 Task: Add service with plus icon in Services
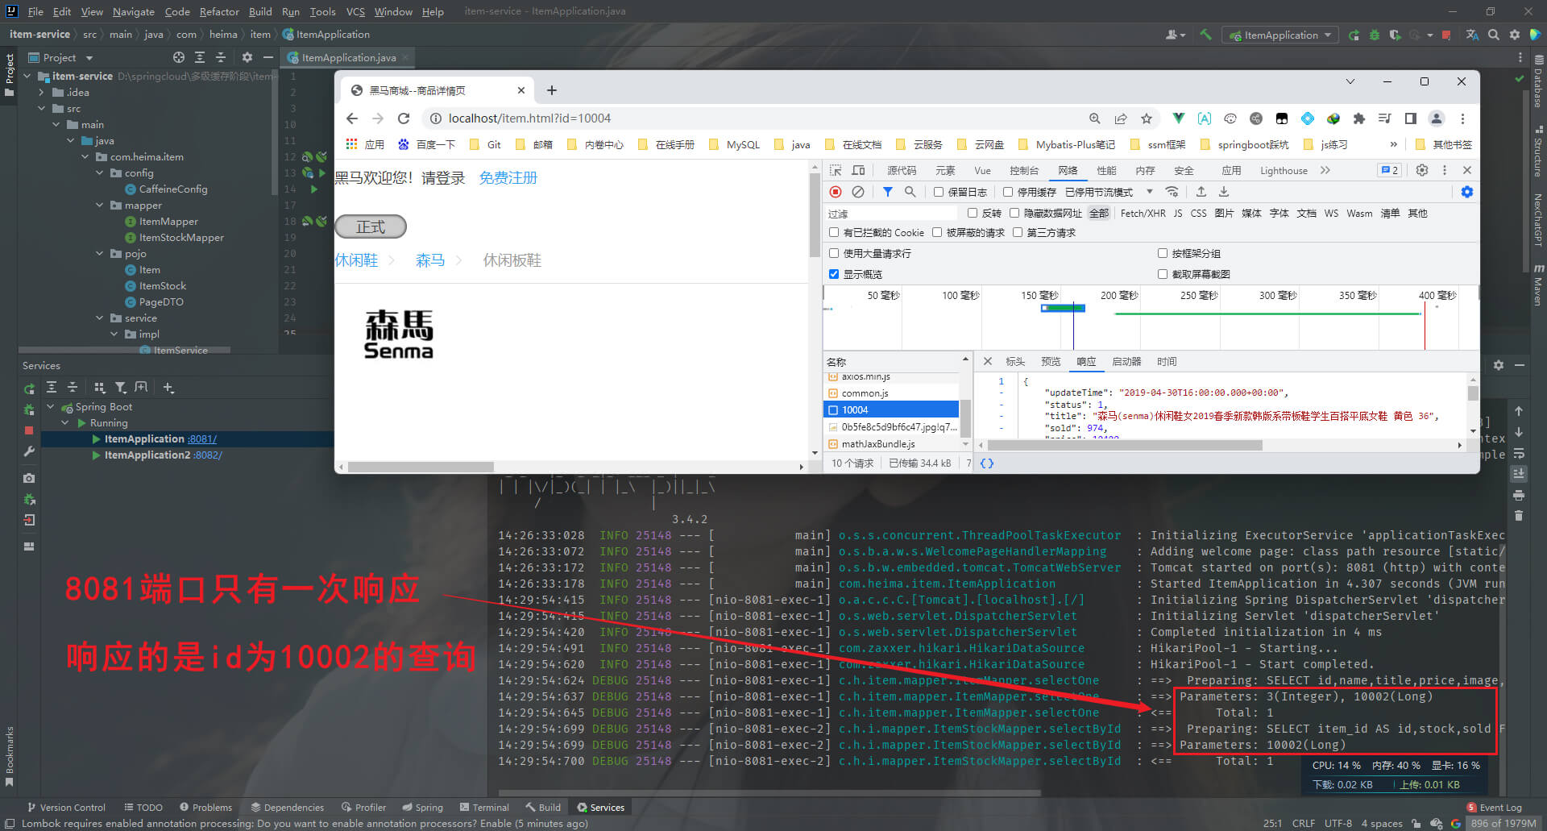pyautogui.click(x=168, y=388)
